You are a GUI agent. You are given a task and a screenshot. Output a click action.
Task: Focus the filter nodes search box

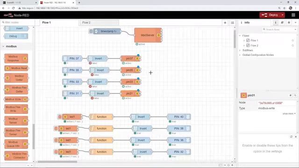click(18, 22)
